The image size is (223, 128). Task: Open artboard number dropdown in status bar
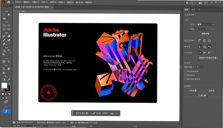pyautogui.click(x=49, y=126)
